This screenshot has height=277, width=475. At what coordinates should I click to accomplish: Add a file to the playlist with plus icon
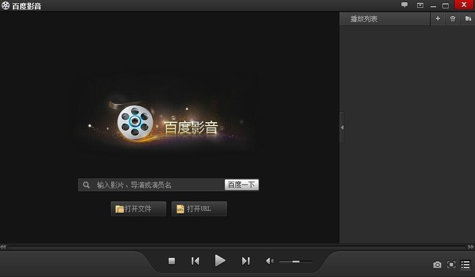coord(438,19)
